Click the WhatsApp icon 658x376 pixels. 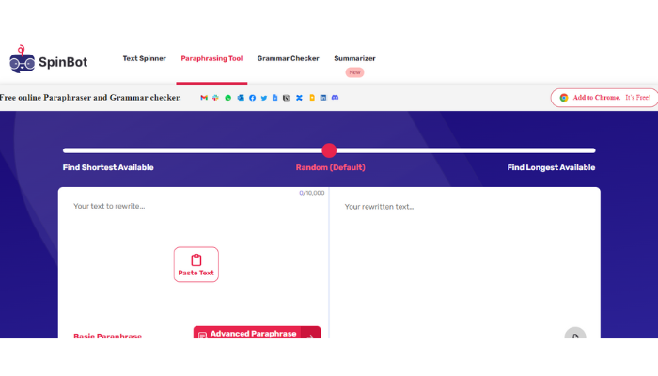(x=227, y=98)
